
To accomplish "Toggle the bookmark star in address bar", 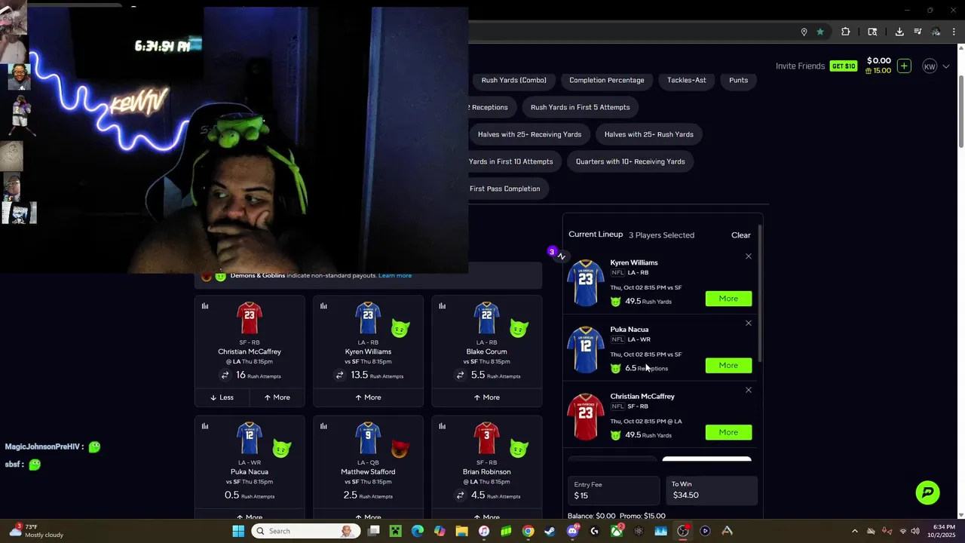I will [820, 32].
